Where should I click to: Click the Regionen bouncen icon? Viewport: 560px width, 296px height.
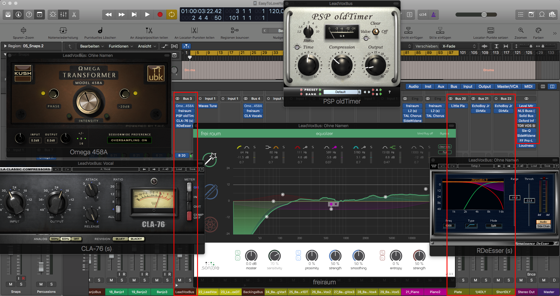235,30
